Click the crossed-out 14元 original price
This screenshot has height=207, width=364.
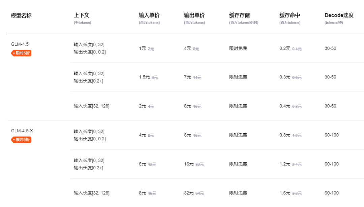click(x=197, y=78)
